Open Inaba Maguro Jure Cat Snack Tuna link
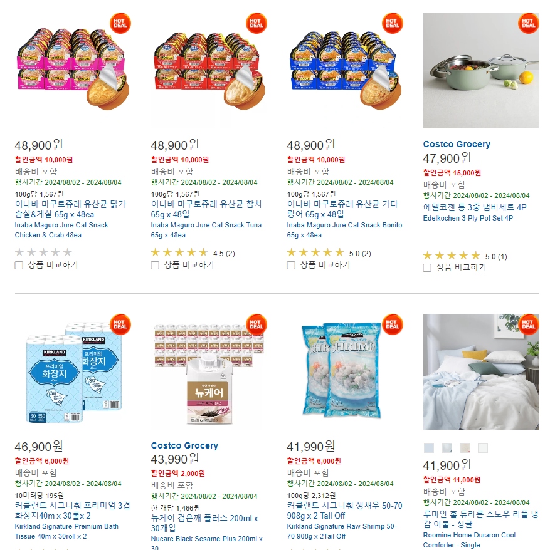This screenshot has width=550, height=550. click(206, 230)
